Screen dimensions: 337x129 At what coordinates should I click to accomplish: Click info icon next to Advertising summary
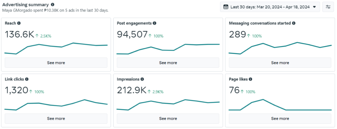53,5
